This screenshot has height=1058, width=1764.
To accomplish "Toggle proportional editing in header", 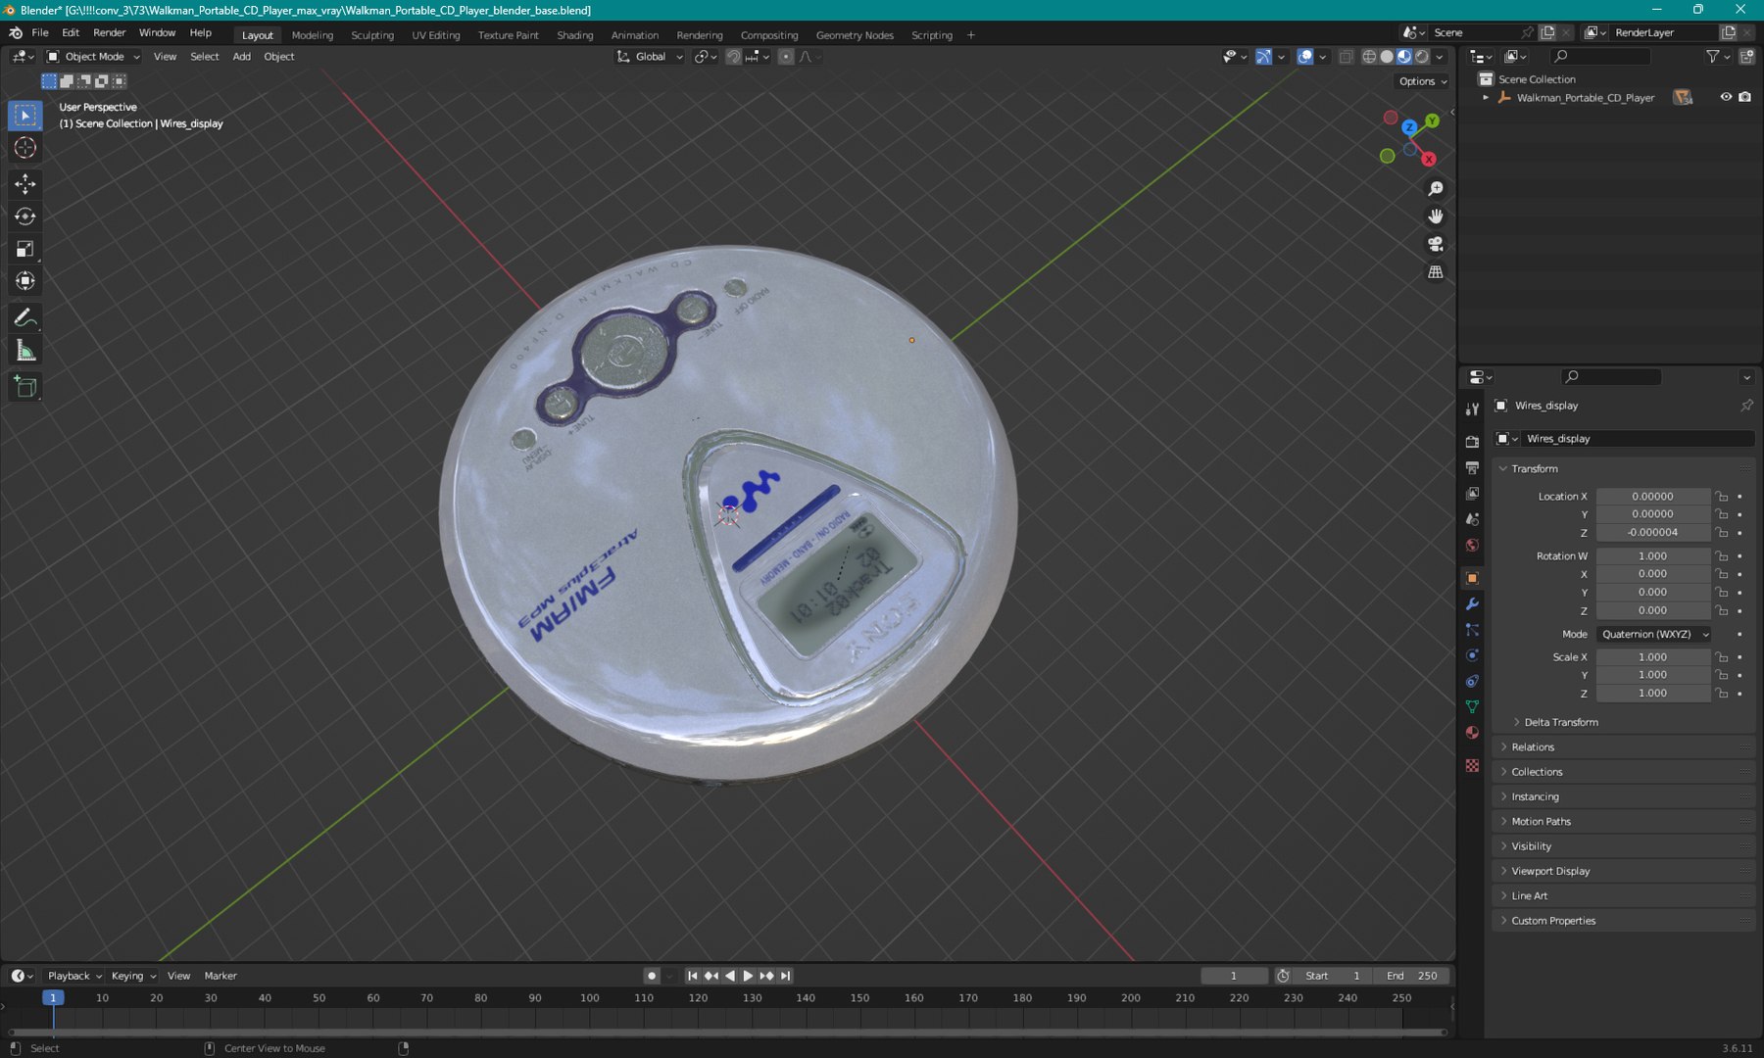I will pos(785,57).
